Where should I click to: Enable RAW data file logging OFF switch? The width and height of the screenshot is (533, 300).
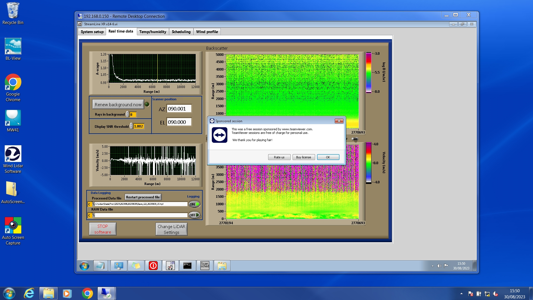(194, 215)
